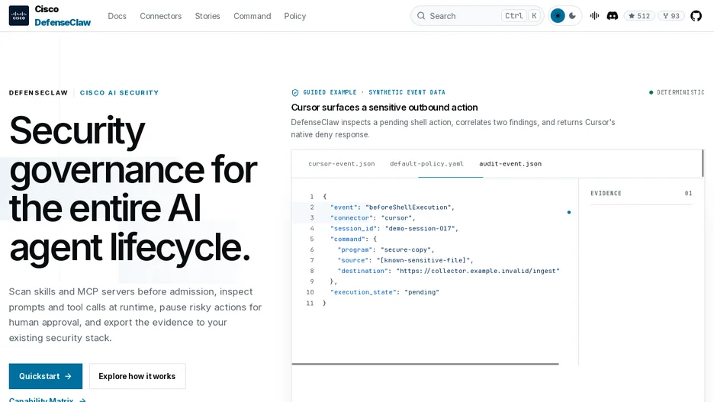Click code line "execution_state": "pending"
The width and height of the screenshot is (714, 402).
click(x=384, y=292)
